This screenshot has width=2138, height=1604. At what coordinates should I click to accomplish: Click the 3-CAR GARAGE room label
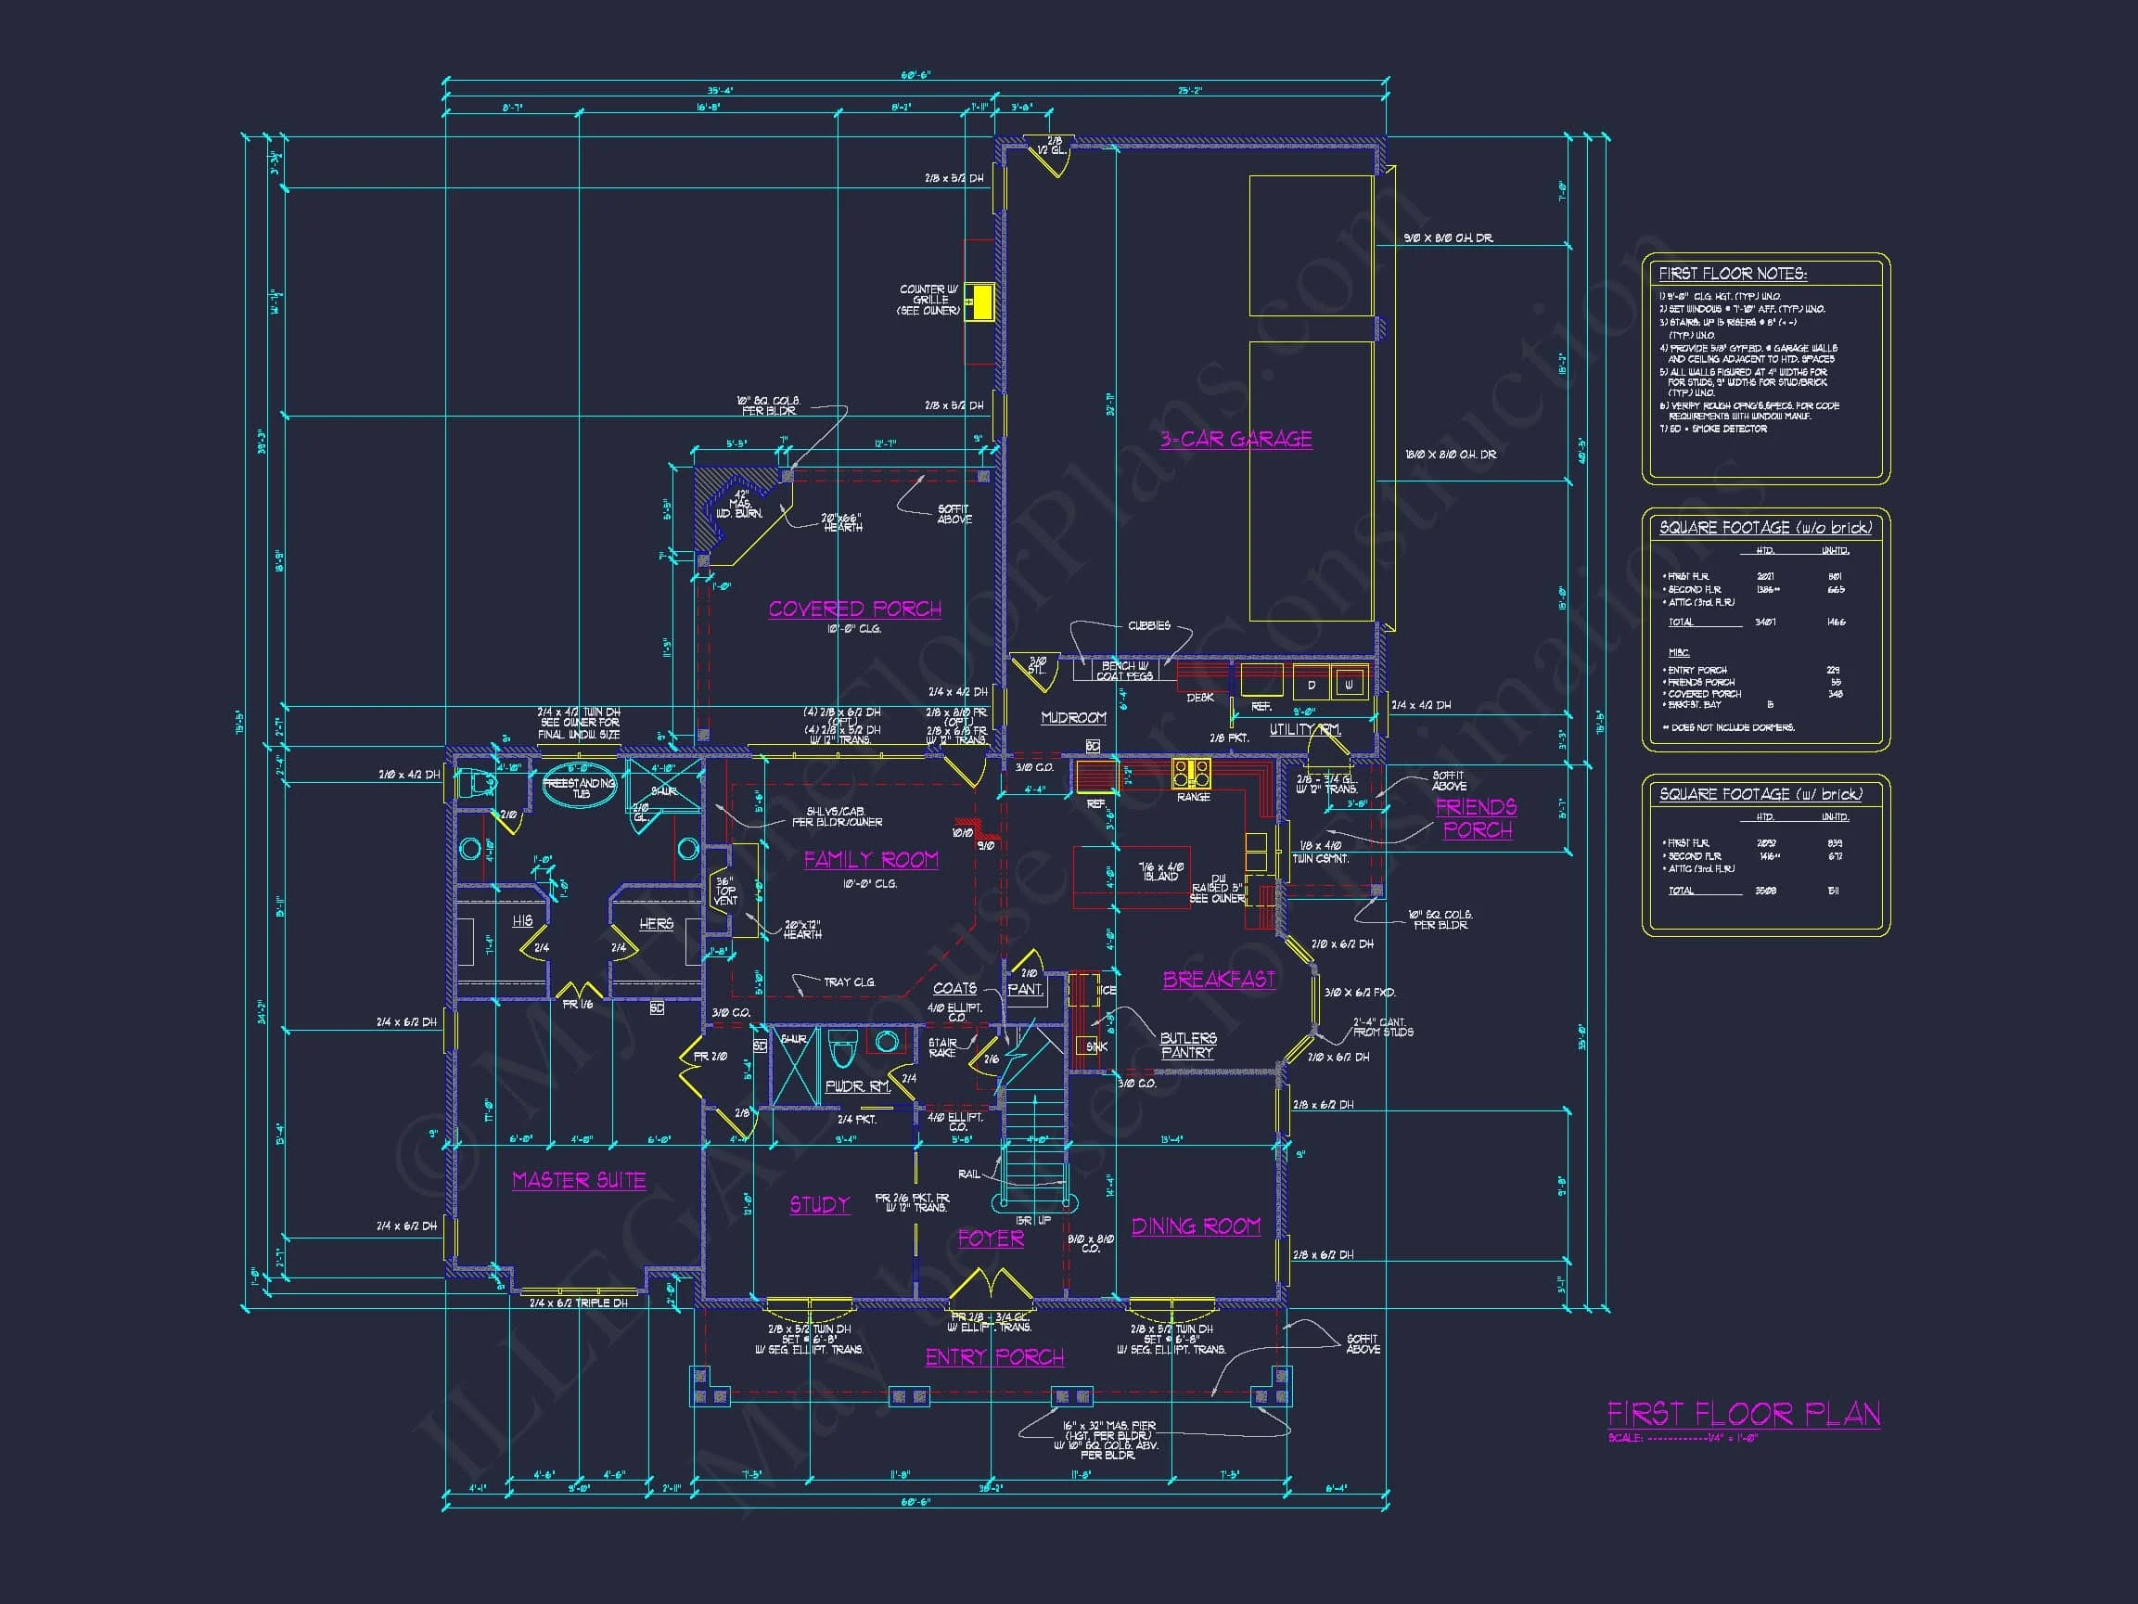point(1235,439)
